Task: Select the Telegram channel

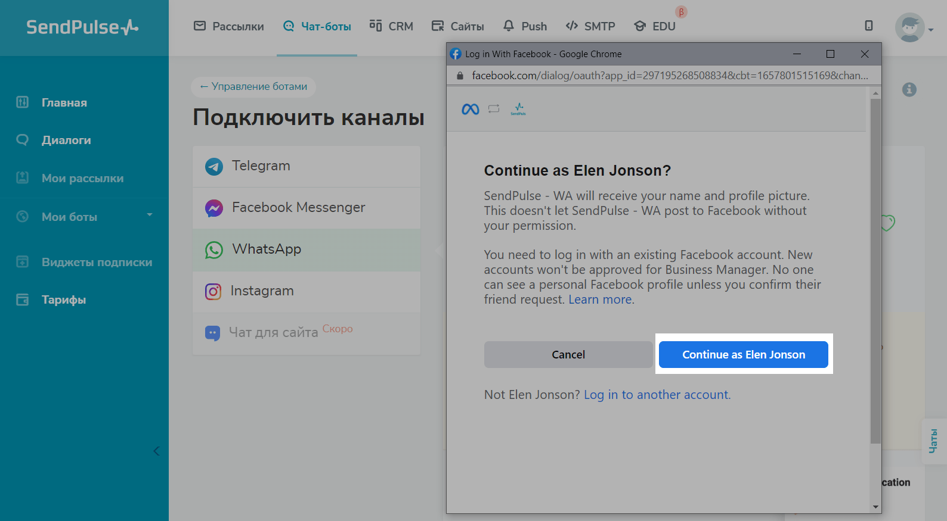Action: tap(307, 166)
